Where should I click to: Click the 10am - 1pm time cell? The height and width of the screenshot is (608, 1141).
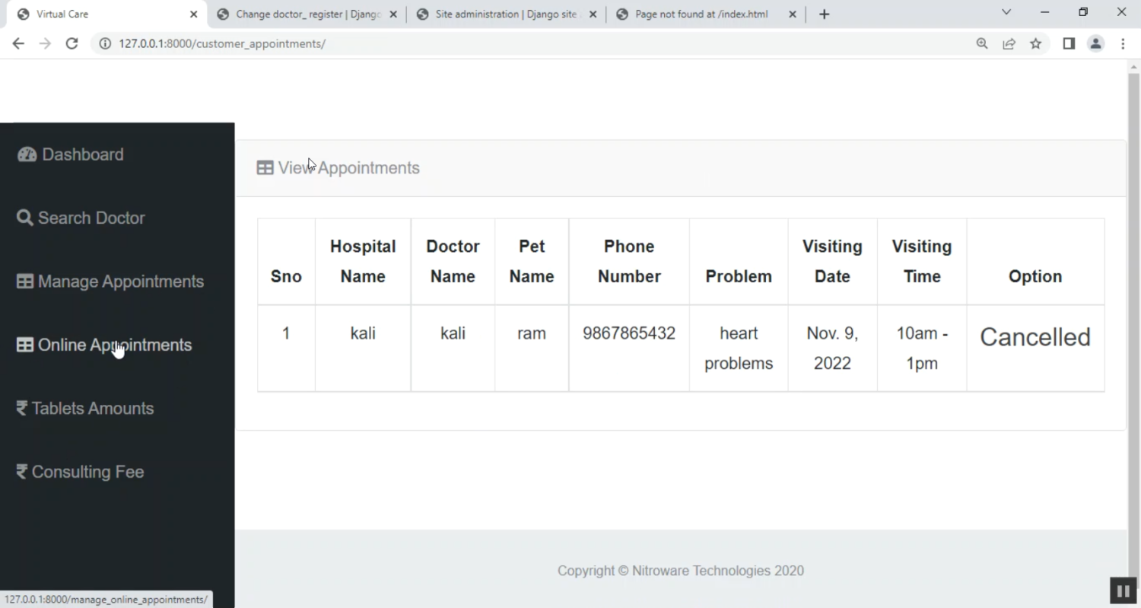click(922, 349)
